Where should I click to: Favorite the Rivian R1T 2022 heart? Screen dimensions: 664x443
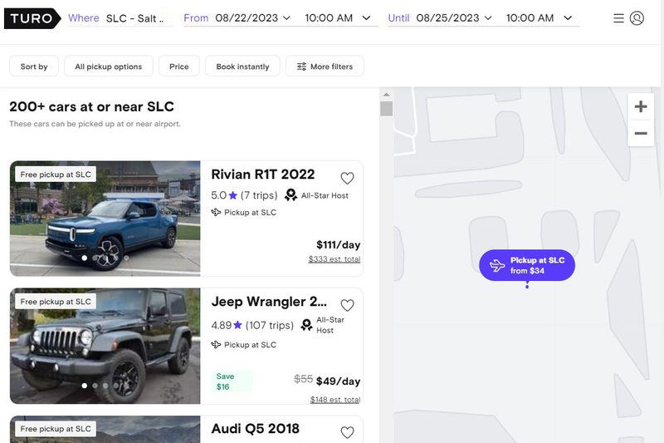point(347,178)
